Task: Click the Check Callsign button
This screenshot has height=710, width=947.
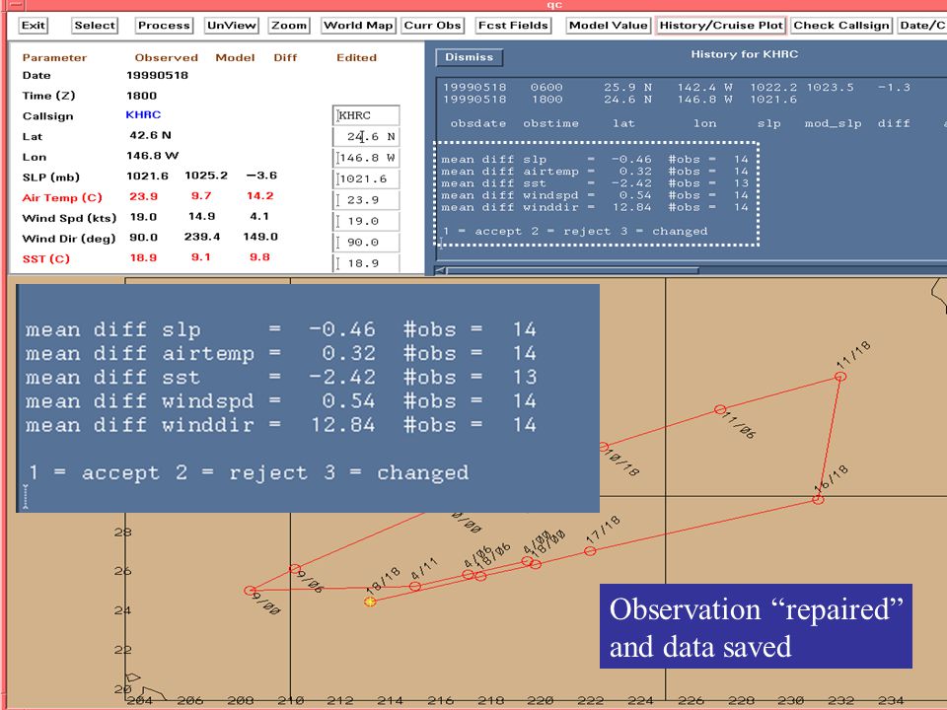Action: 841,26
